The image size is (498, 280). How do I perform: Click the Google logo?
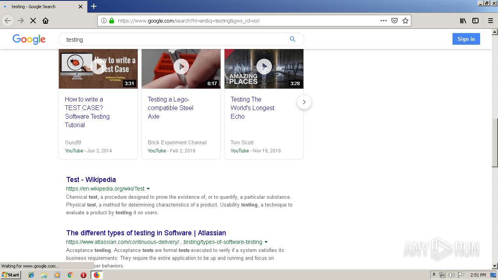pos(29,39)
